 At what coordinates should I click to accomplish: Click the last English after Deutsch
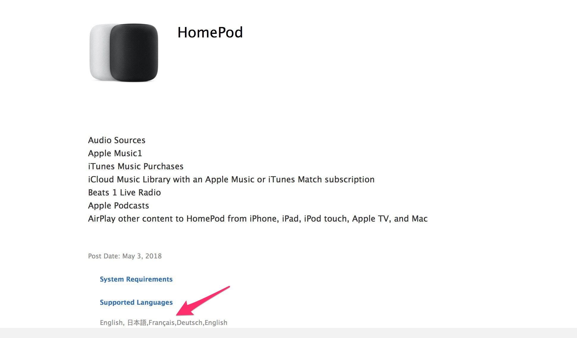(216, 323)
